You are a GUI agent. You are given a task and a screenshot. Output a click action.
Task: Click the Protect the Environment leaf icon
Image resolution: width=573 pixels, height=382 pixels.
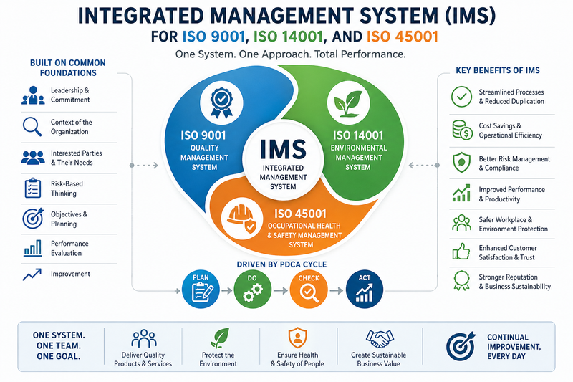pos(220,338)
